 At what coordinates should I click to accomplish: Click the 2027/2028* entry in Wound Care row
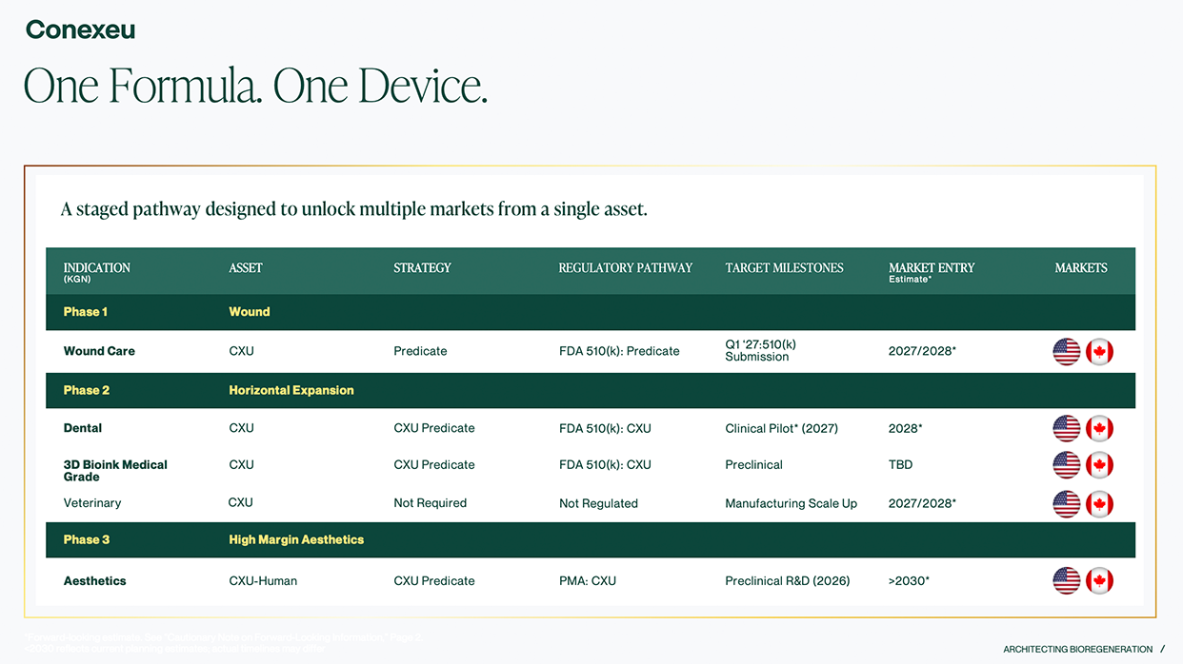[x=922, y=351]
